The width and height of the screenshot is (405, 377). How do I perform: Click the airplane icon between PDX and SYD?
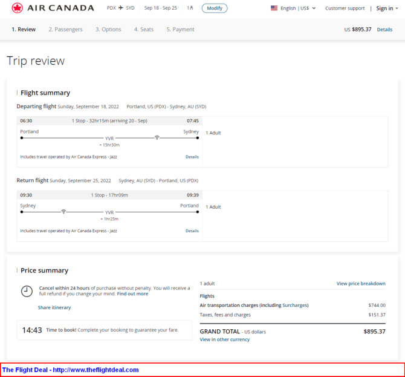(x=121, y=8)
